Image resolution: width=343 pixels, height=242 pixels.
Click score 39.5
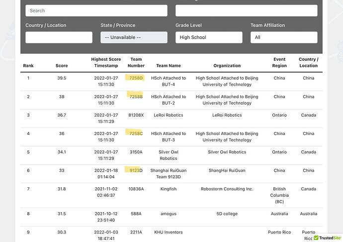click(62, 78)
